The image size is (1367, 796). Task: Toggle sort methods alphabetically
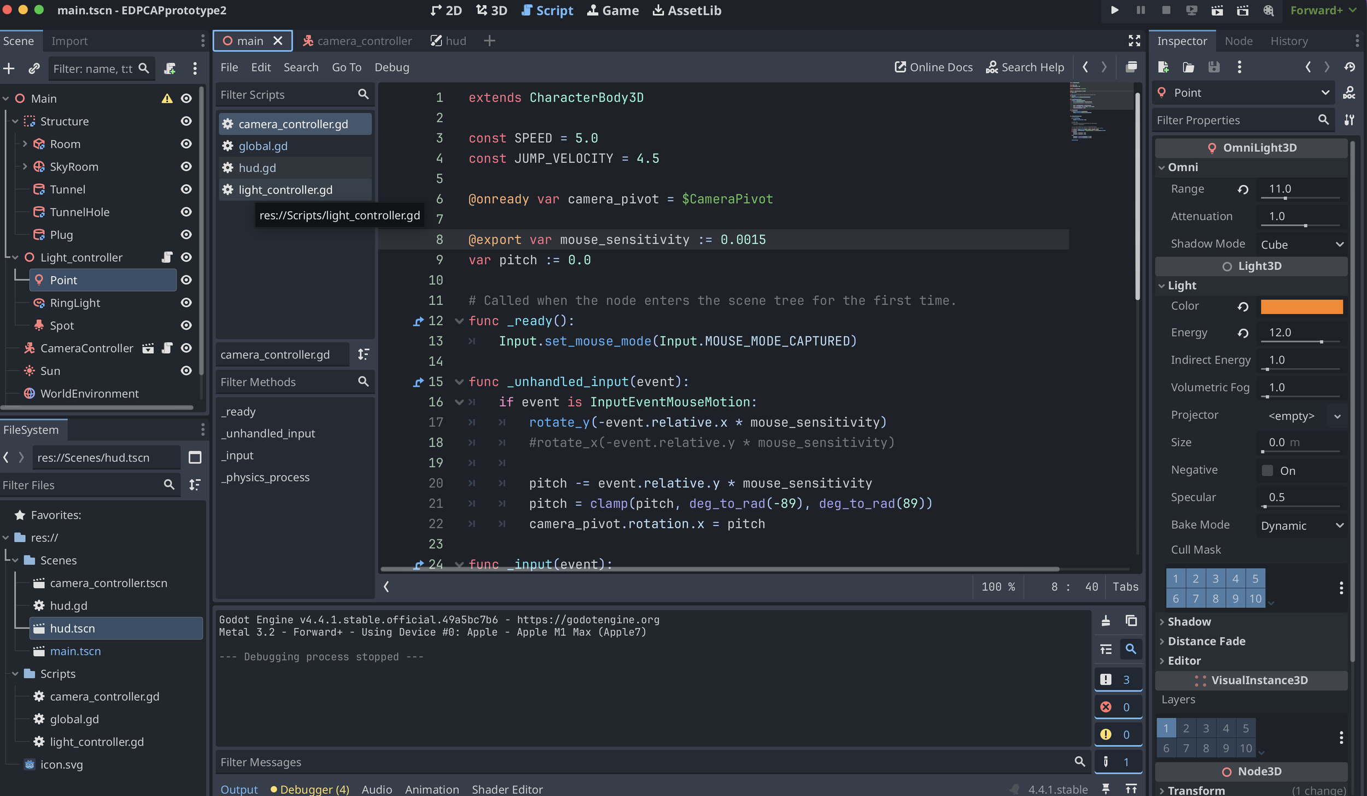(x=363, y=354)
